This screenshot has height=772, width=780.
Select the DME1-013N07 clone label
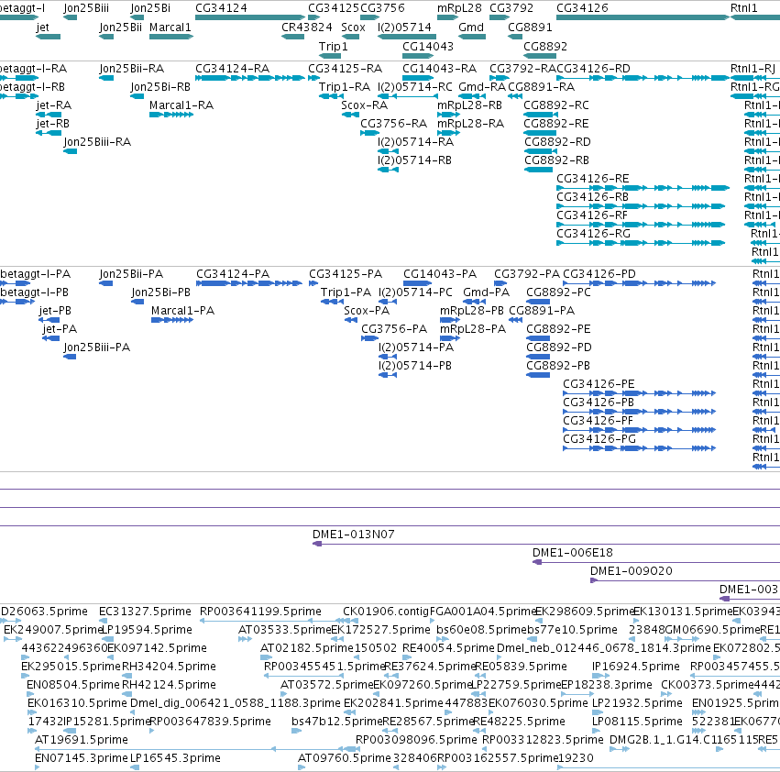point(354,535)
